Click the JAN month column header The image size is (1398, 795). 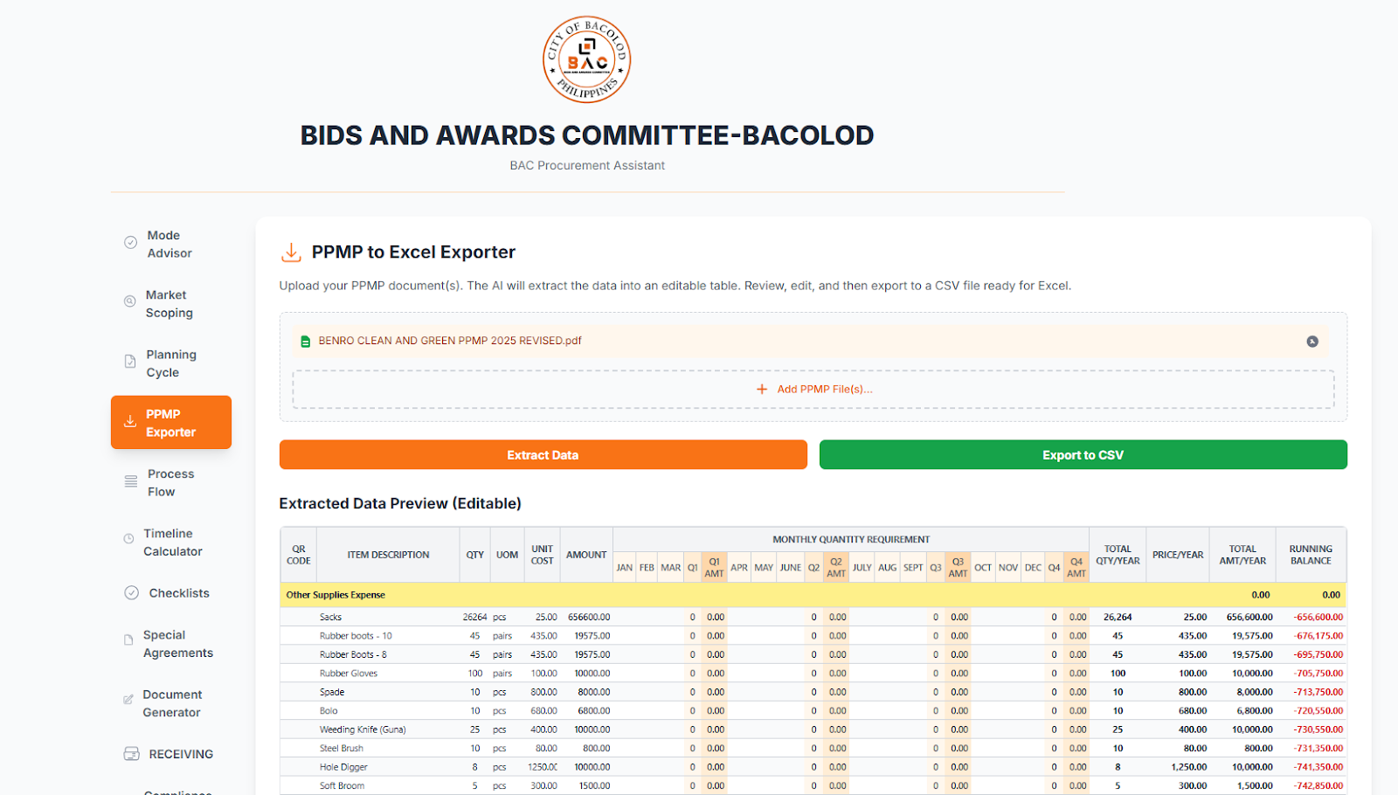pyautogui.click(x=625, y=568)
